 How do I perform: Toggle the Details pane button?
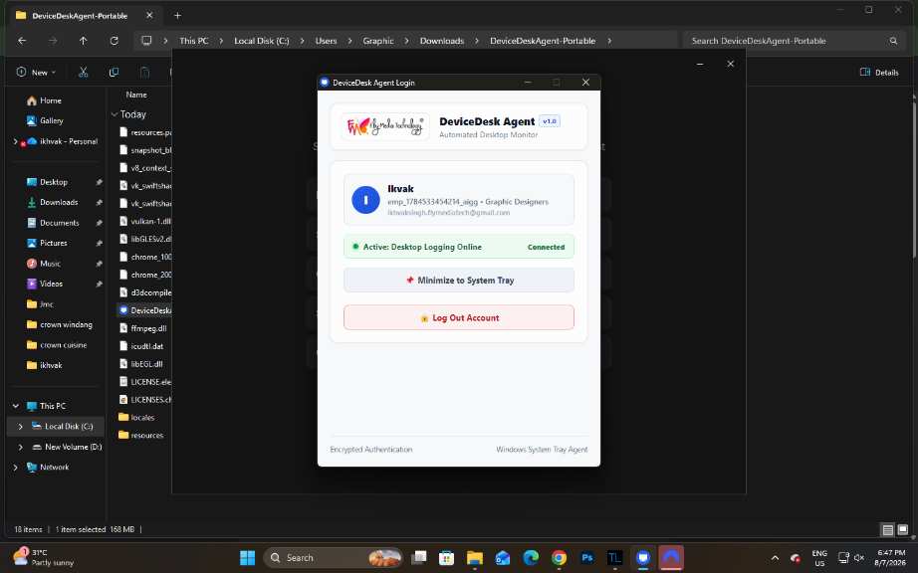click(879, 72)
